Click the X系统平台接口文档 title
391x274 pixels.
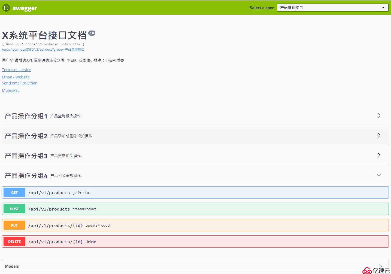coord(44,35)
